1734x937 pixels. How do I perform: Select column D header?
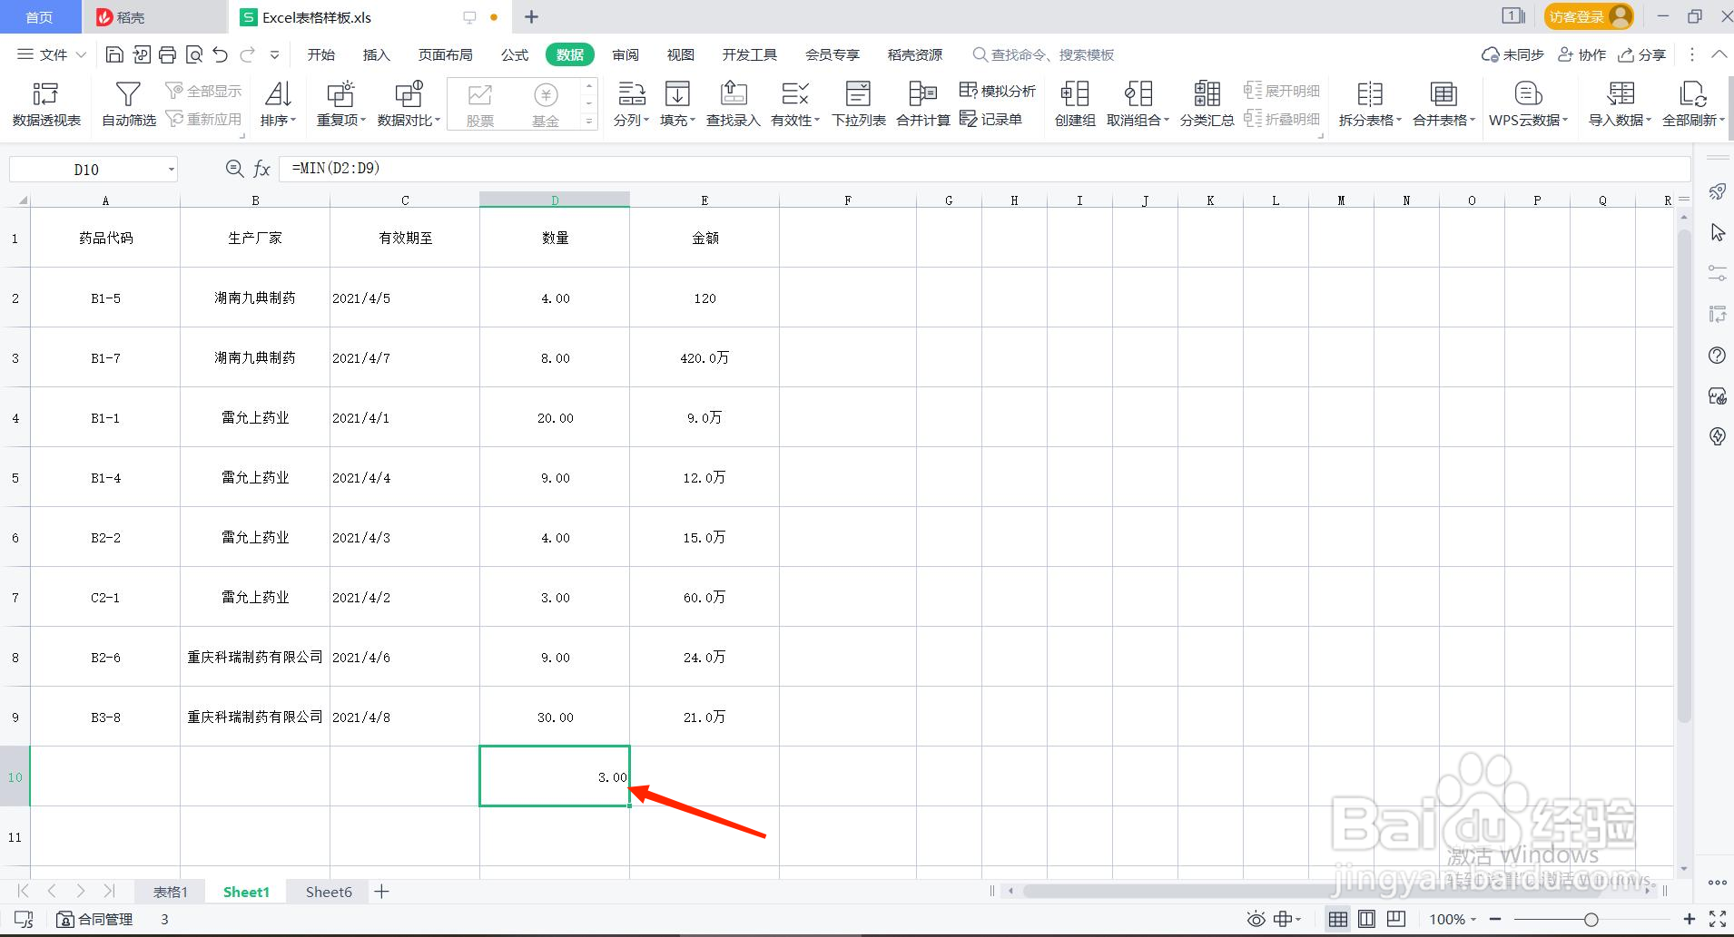pyautogui.click(x=555, y=200)
